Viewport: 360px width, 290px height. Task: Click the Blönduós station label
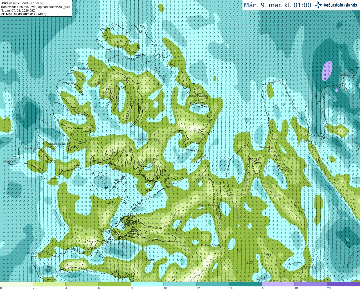click(x=264, y=147)
